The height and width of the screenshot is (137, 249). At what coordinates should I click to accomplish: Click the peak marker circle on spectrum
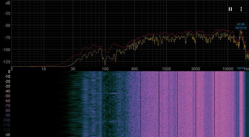241,31
